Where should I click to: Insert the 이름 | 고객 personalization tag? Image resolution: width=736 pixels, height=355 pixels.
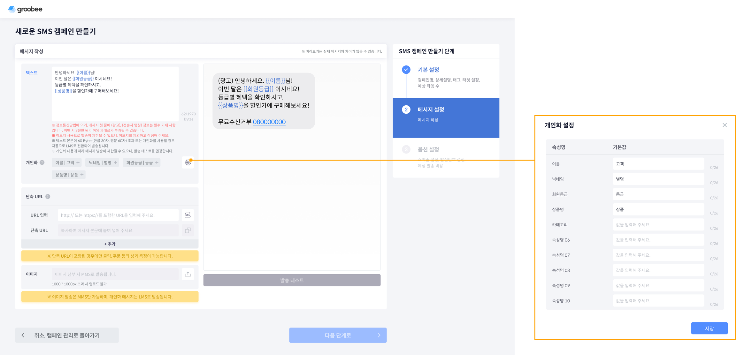pos(67,162)
